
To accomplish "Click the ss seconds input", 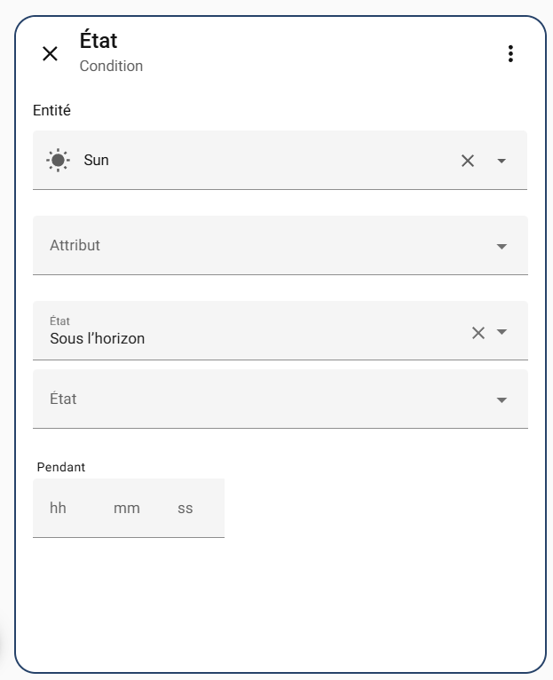I will (186, 509).
